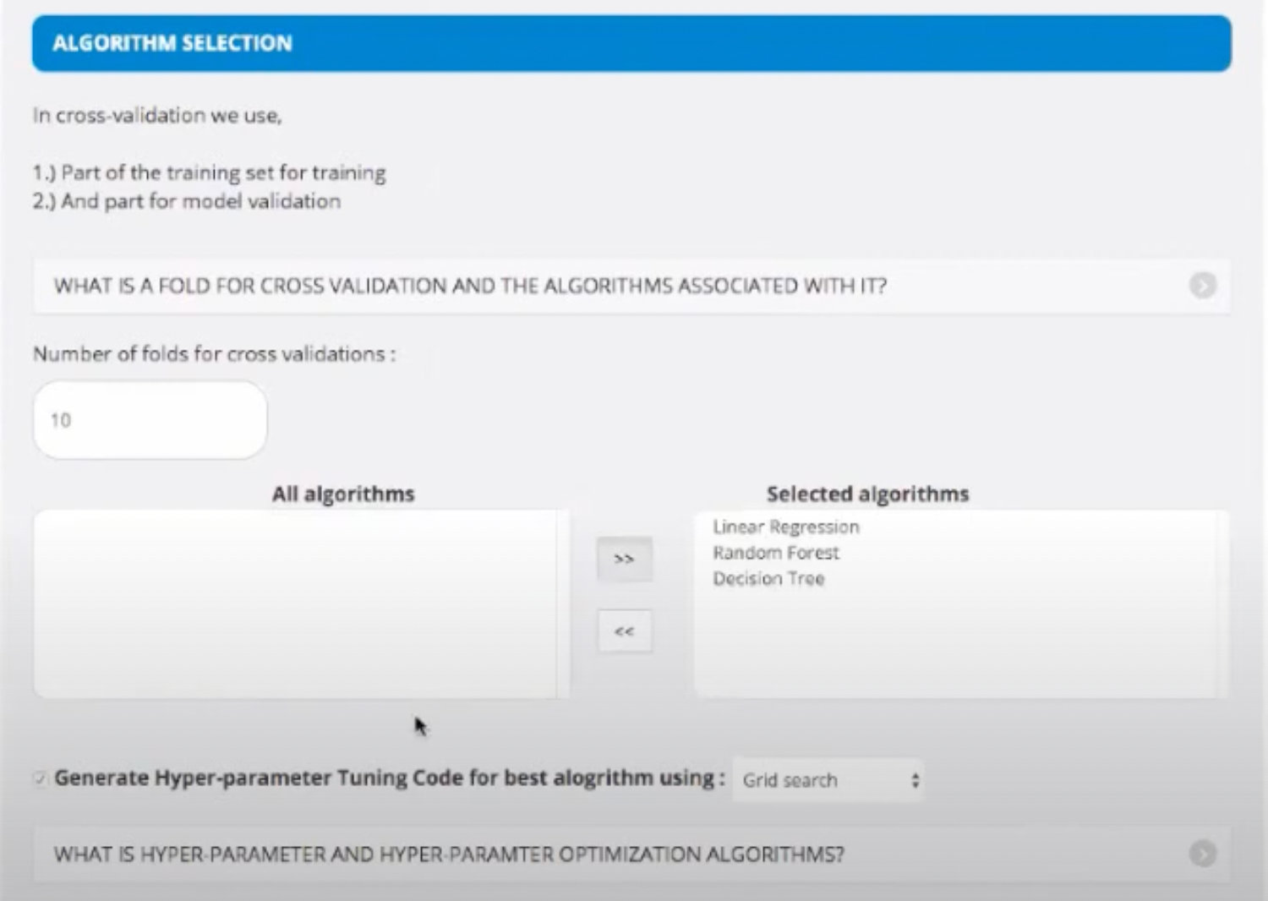This screenshot has height=901, width=1268.
Task: Open the 'What is a fold for cross validation' section
Action: point(631,286)
